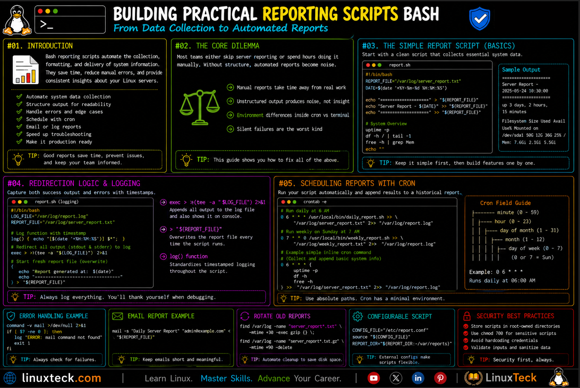Click the report document chart icon
This screenshot has height=388, width=580.
[26, 70]
